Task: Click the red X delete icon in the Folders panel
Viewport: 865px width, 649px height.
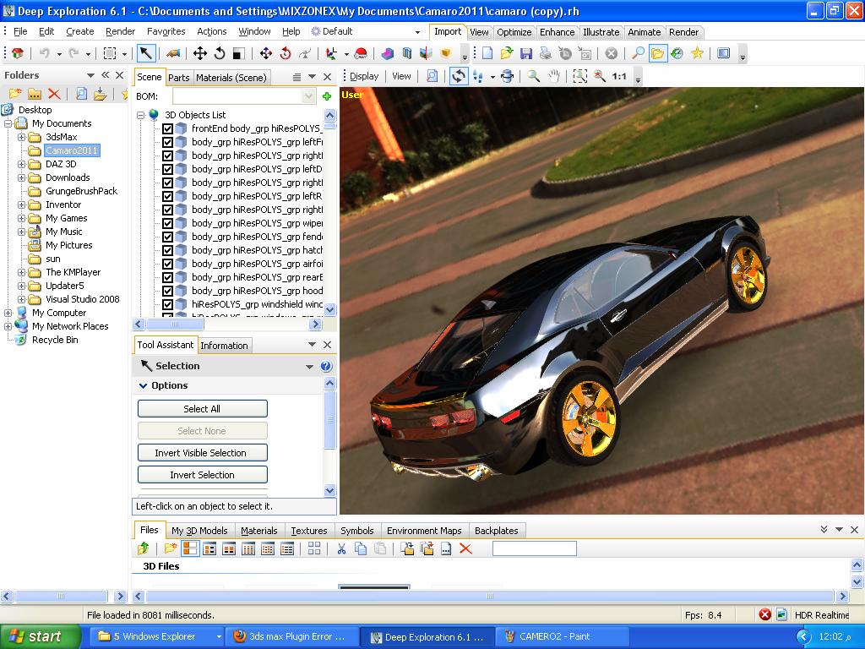Action: (53, 94)
